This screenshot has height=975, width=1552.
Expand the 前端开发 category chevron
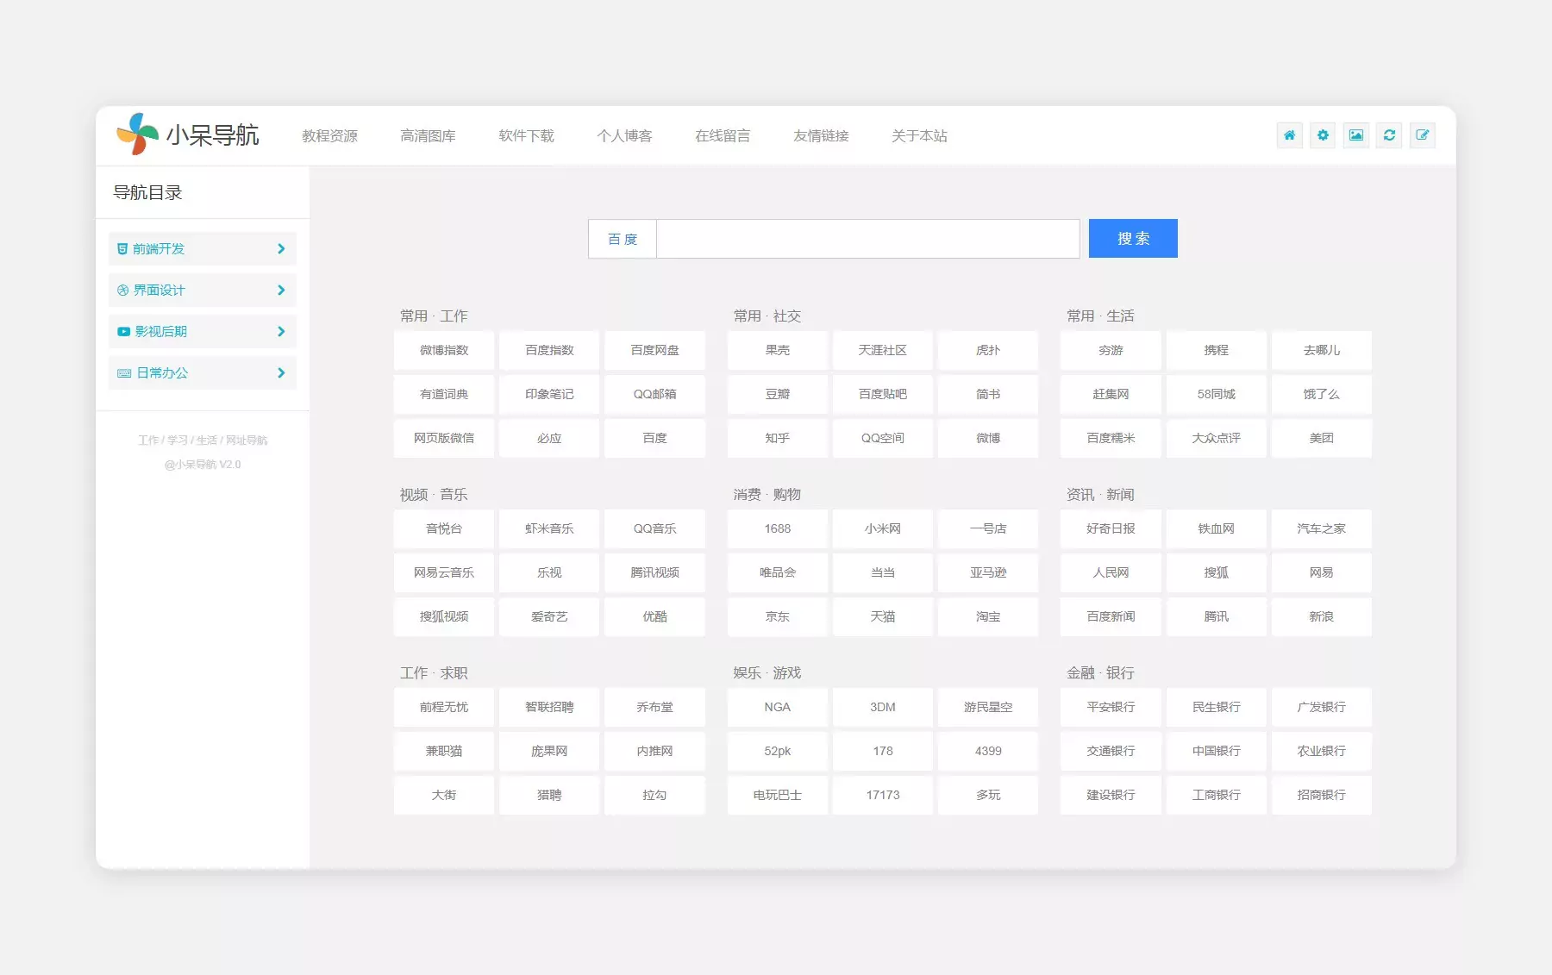click(281, 249)
